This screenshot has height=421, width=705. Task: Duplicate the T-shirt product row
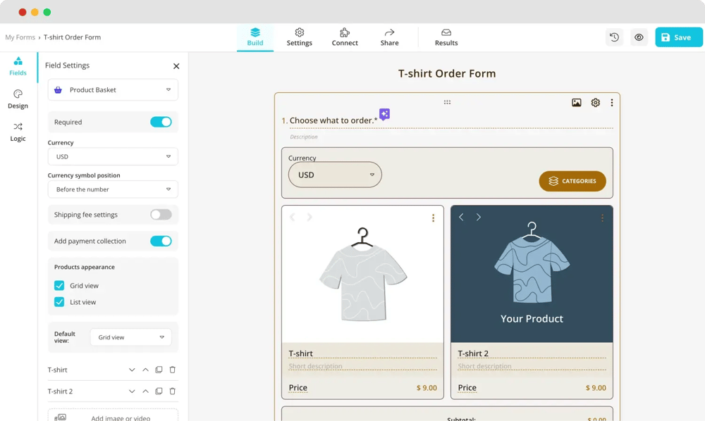click(x=159, y=370)
